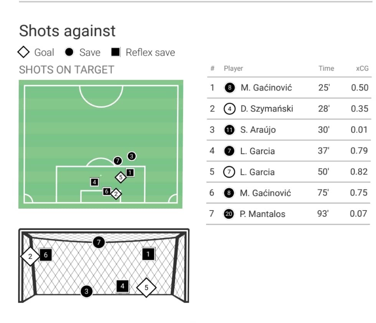The height and width of the screenshot is (323, 376).
Task: Click shot marker 3 on the pitch map
Action: tap(131, 156)
